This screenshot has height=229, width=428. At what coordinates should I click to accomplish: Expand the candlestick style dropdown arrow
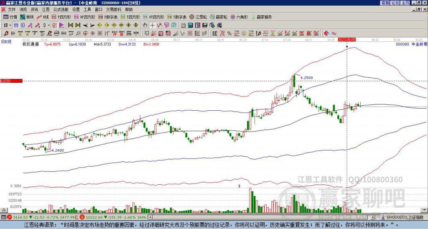point(49,25)
